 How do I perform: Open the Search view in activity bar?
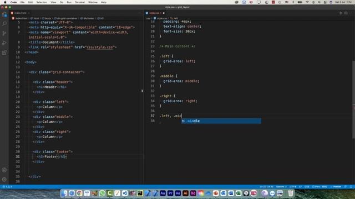click(x=4, y=24)
